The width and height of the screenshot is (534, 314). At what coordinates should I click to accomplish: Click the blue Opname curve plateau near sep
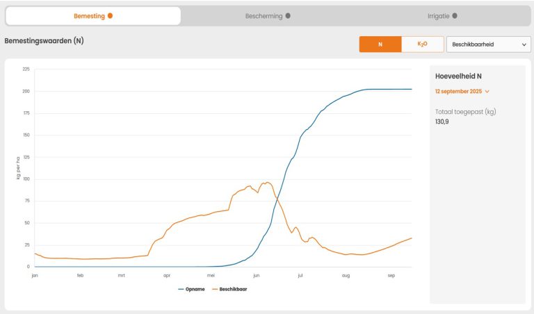coord(393,89)
